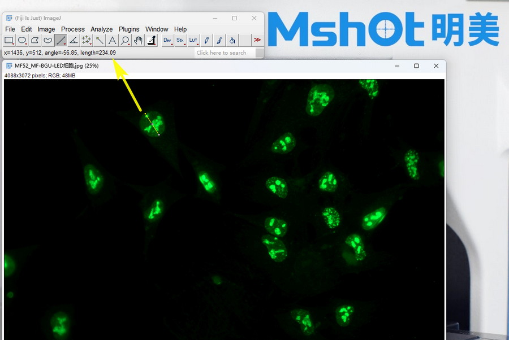Select the Rectangle selection tool

(x=9, y=40)
